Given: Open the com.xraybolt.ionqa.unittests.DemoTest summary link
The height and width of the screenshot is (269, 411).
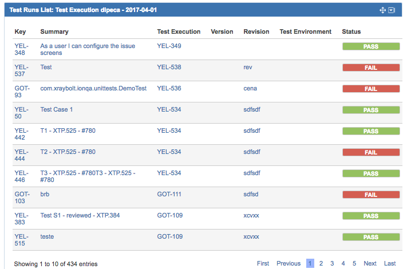Looking at the screenshot, I should point(93,88).
